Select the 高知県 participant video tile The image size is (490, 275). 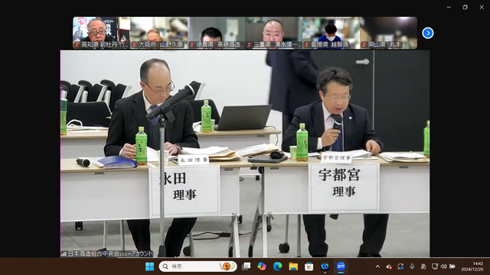102,33
